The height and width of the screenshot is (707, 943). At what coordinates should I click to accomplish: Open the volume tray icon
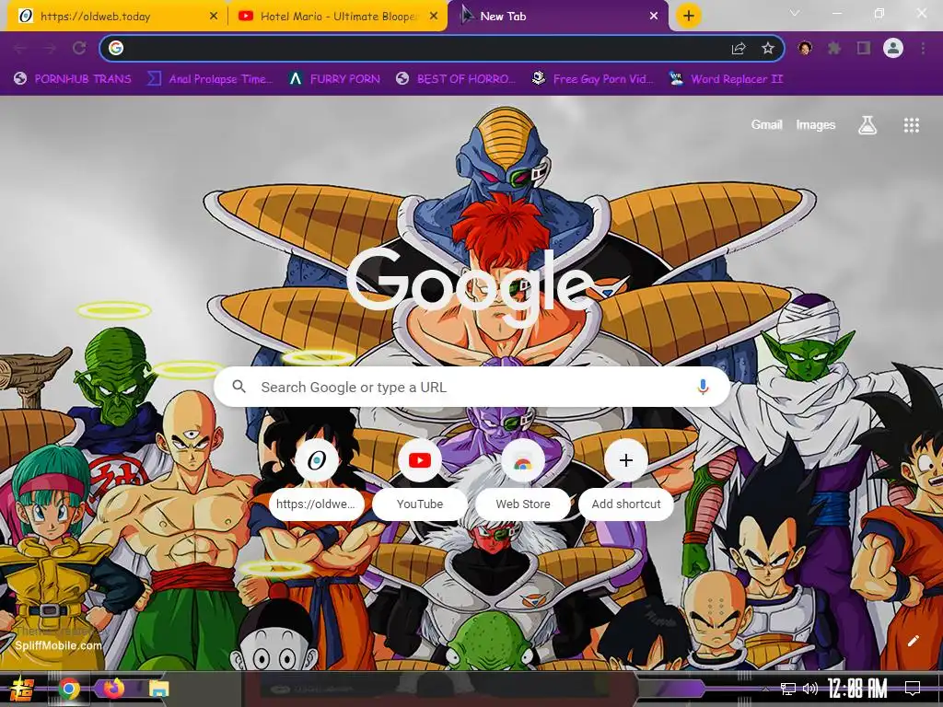coord(810,689)
